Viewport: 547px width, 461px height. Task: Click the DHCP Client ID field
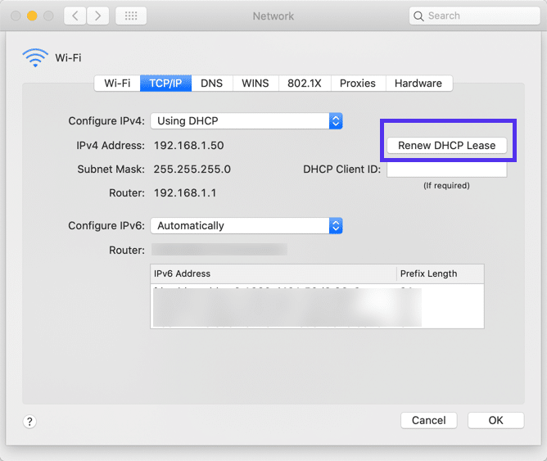446,169
